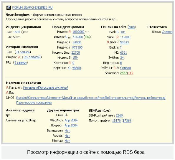Open Упом. Я value 119000

[125, 37]
